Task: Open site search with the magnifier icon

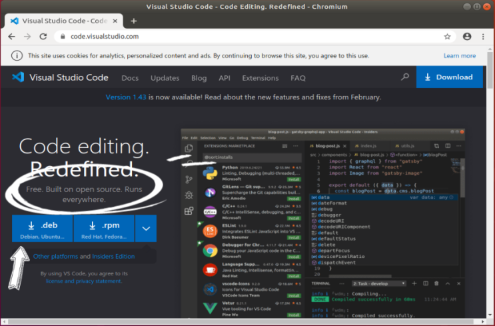Action: point(405,77)
